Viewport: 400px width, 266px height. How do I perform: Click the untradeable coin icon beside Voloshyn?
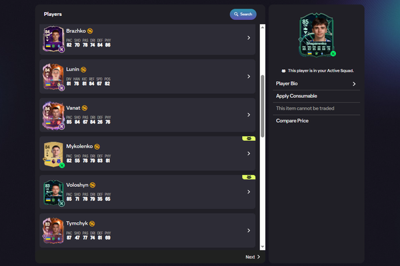click(x=93, y=185)
